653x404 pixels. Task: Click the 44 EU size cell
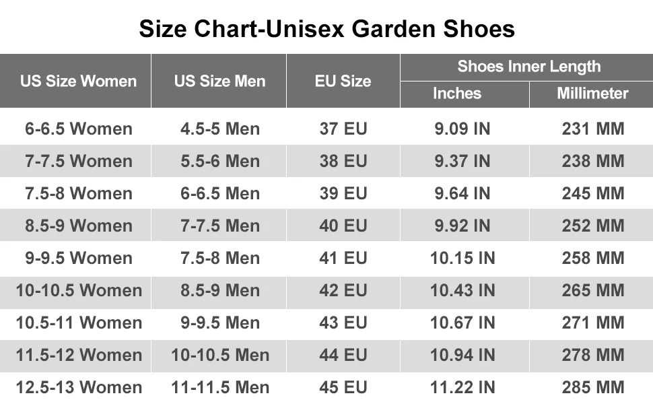point(343,355)
